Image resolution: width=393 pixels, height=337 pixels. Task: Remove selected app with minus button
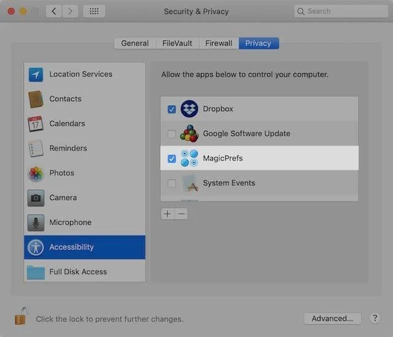181,214
